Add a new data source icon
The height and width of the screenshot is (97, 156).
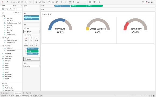tap(22, 2)
